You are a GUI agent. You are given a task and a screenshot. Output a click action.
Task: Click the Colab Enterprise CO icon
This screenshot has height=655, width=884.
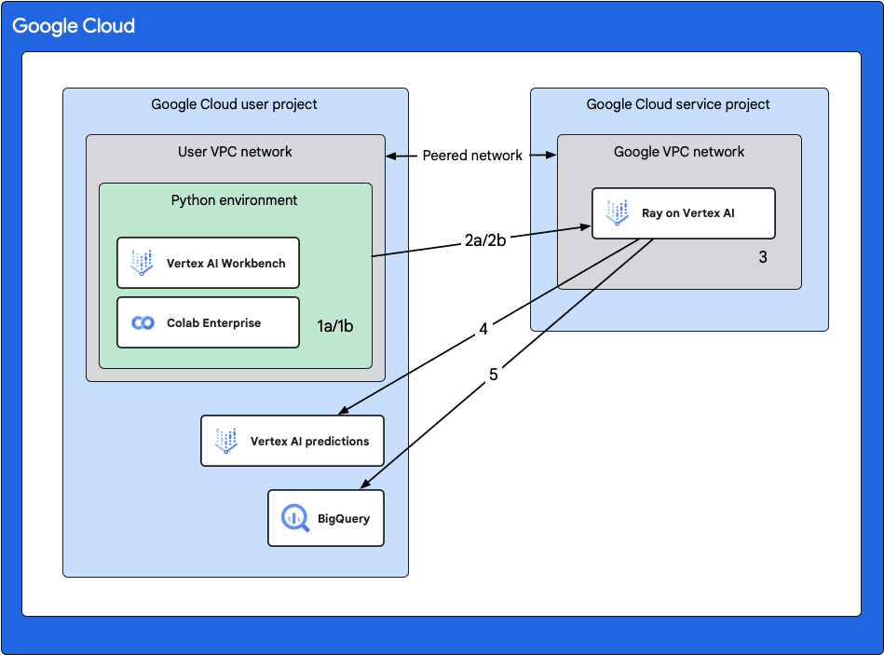143,322
